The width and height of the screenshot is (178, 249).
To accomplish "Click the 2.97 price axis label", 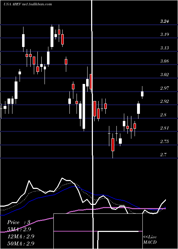I will (164, 88).
